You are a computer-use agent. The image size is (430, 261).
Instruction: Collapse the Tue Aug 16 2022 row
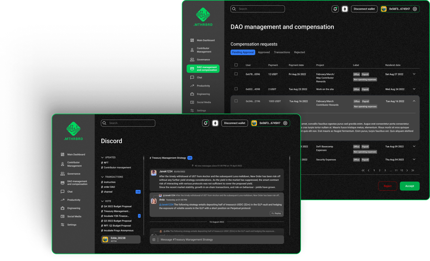tap(414, 101)
